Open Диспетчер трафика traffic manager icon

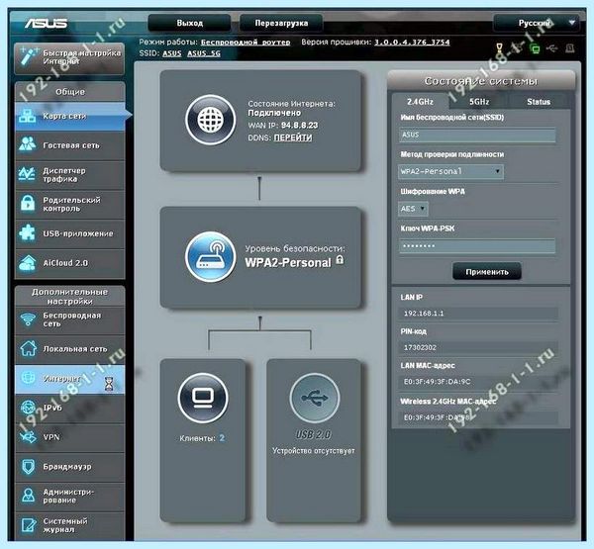[x=28, y=174]
